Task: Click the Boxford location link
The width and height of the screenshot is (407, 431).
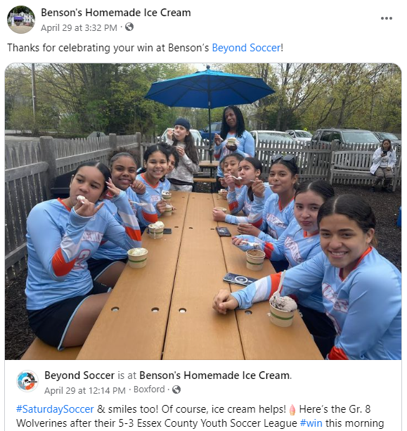Action: 149,390
